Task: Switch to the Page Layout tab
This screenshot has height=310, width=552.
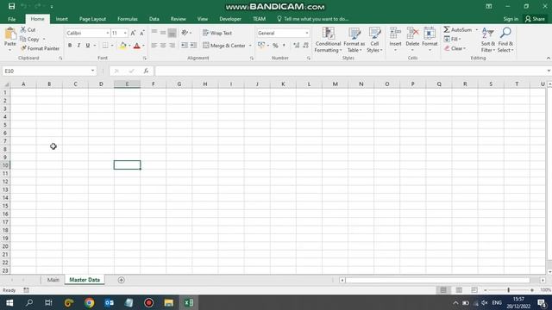Action: coord(92,19)
